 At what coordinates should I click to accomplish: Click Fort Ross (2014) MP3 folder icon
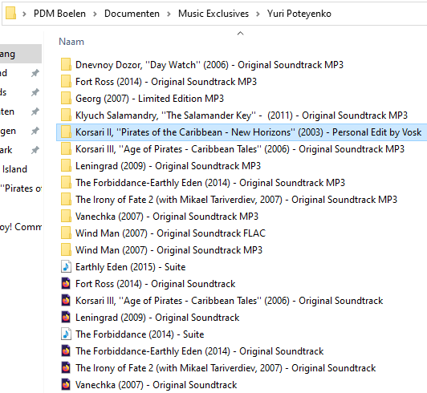tap(66, 81)
